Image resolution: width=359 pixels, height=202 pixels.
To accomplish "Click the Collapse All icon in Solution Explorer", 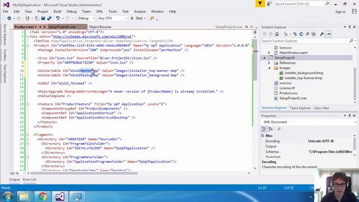I will click(307, 34).
